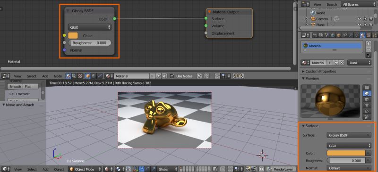Open Modifiers properties tab icon
The height and width of the screenshot is (172, 378).
(x=351, y=35)
